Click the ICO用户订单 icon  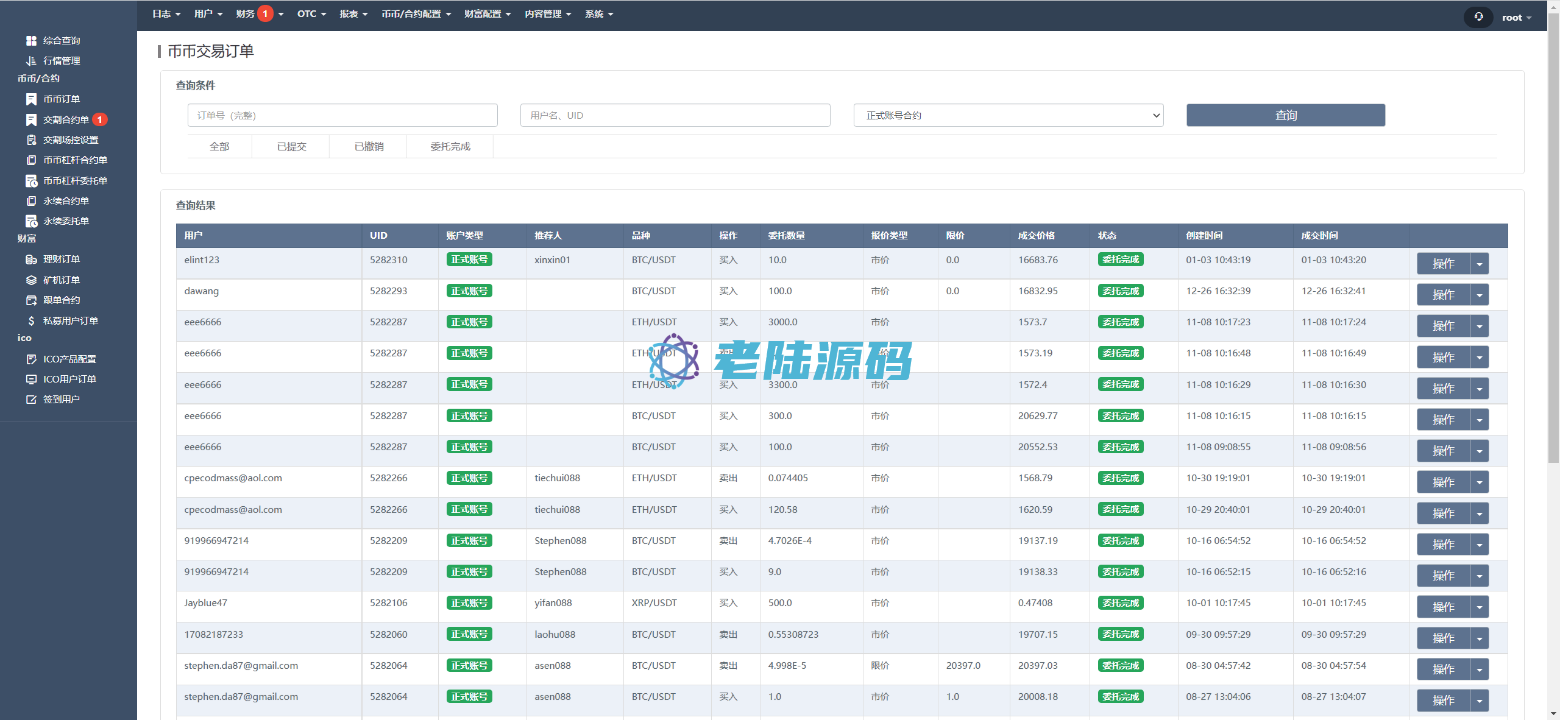31,379
